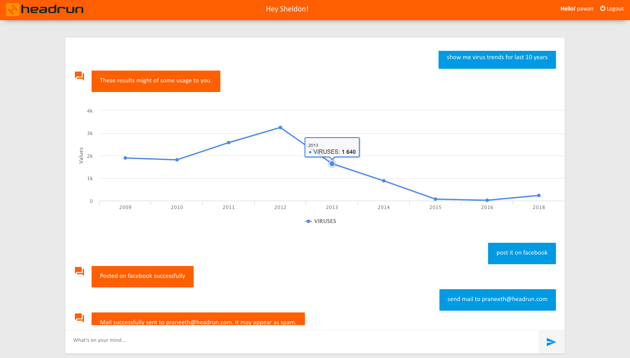Click the 2014 x-axis label
The image size is (630, 358).
click(384, 208)
